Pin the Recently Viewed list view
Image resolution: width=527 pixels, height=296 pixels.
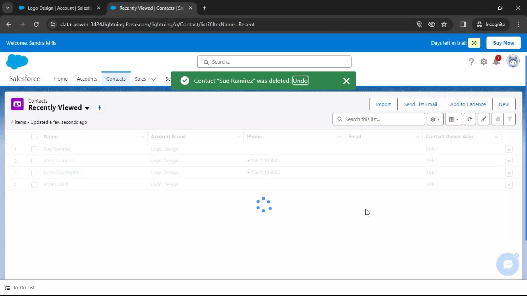click(99, 108)
